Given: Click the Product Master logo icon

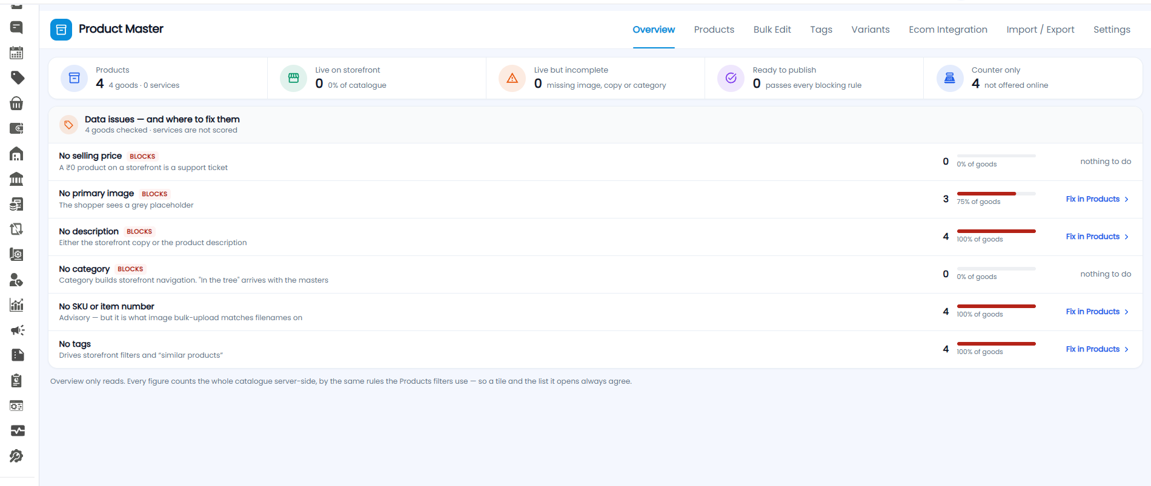Looking at the screenshot, I should [61, 30].
